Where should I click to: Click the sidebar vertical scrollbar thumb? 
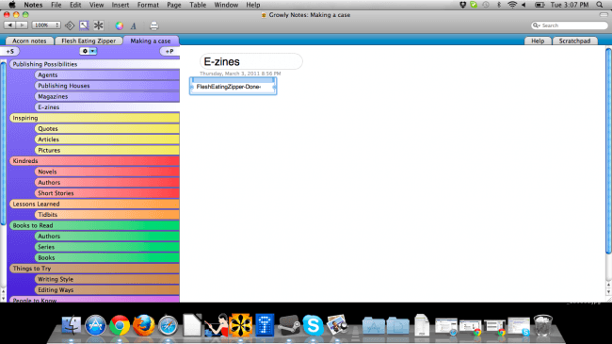[x=3, y=143]
